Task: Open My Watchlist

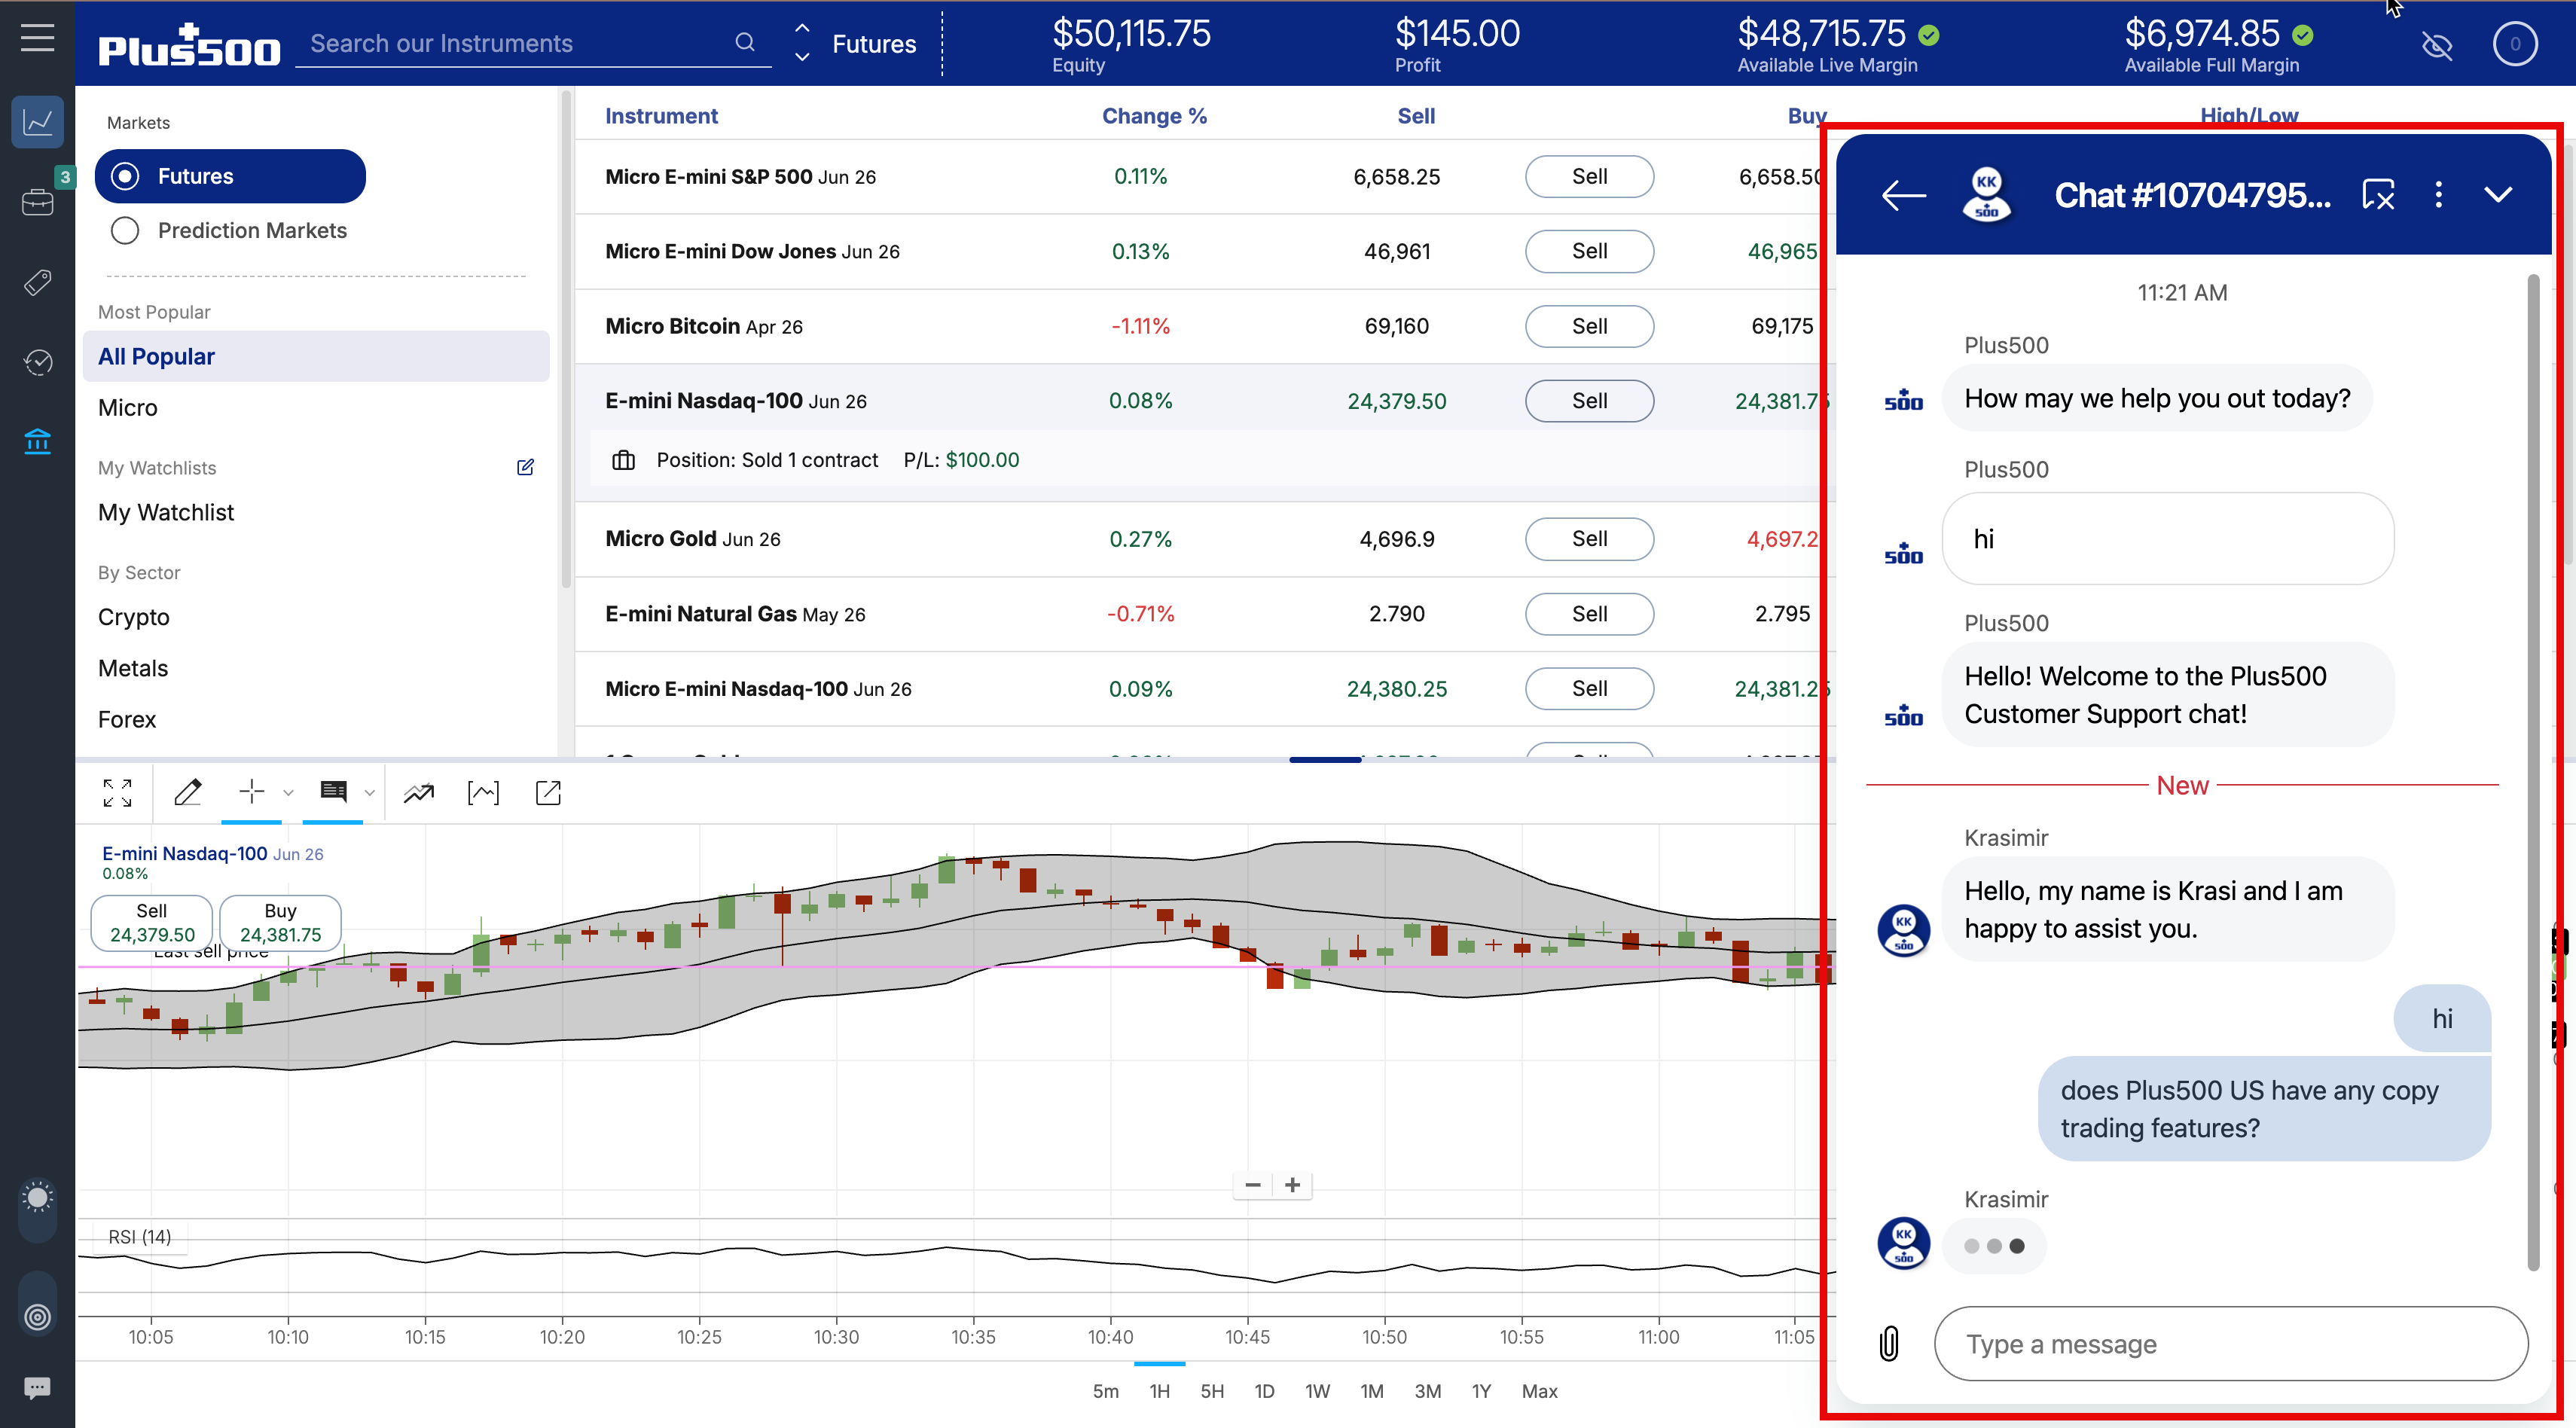Action: [166, 512]
